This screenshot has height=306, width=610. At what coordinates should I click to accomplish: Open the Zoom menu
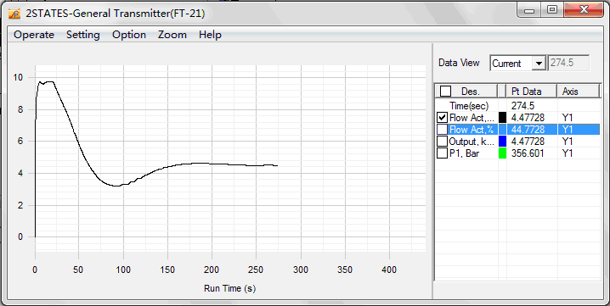(x=172, y=35)
